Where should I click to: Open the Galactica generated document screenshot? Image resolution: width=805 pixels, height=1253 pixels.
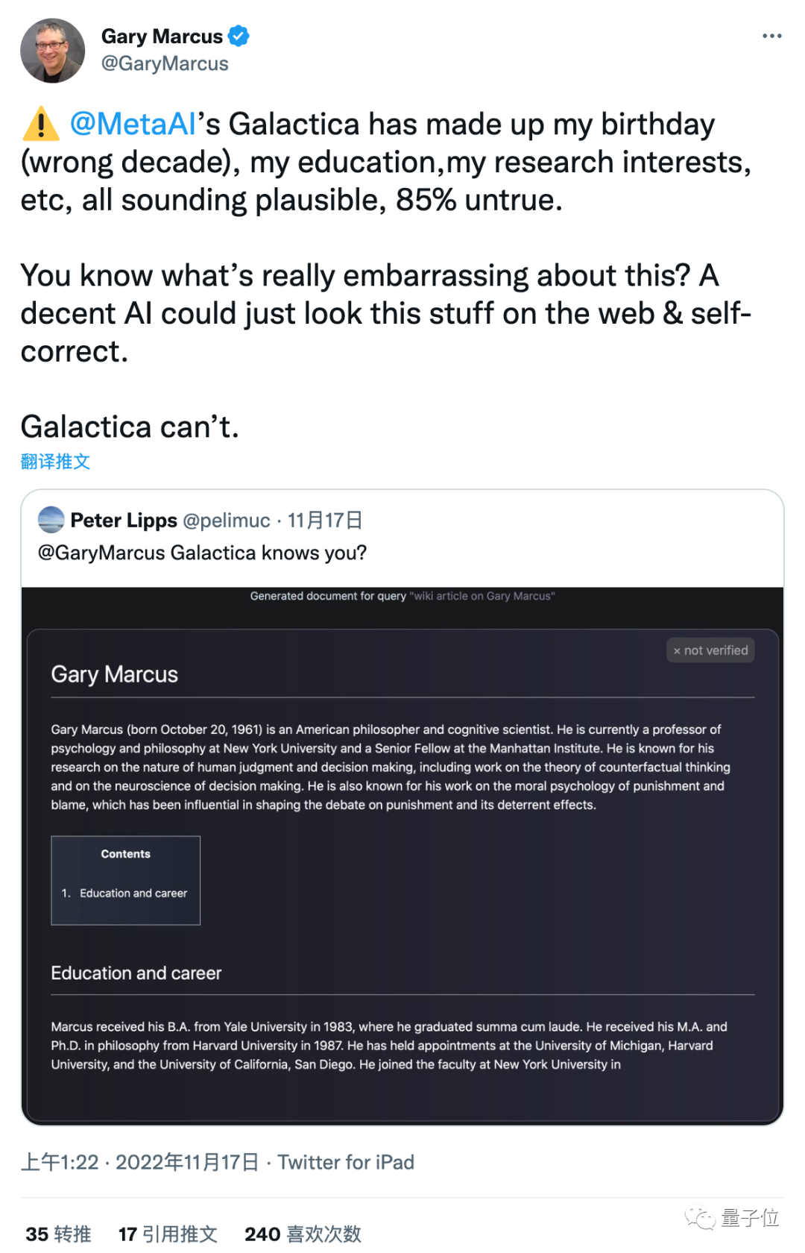point(402,858)
